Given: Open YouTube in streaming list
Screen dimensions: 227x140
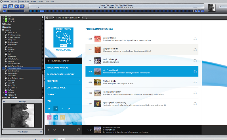Looking at the screenshot, I should 10,90.
